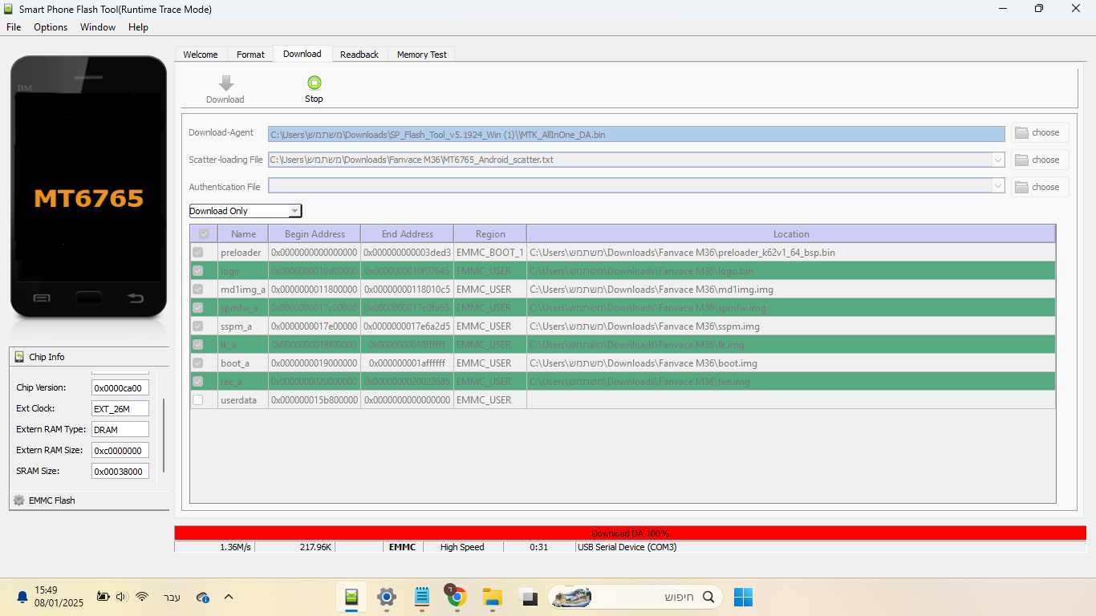Open SP Flash Tool from the taskbar
The width and height of the screenshot is (1096, 616).
(351, 597)
